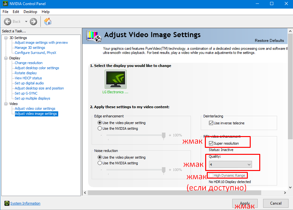Image resolution: width=293 pixels, height=210 pixels.
Task: Click the System Information icon
Action: pos(7,203)
